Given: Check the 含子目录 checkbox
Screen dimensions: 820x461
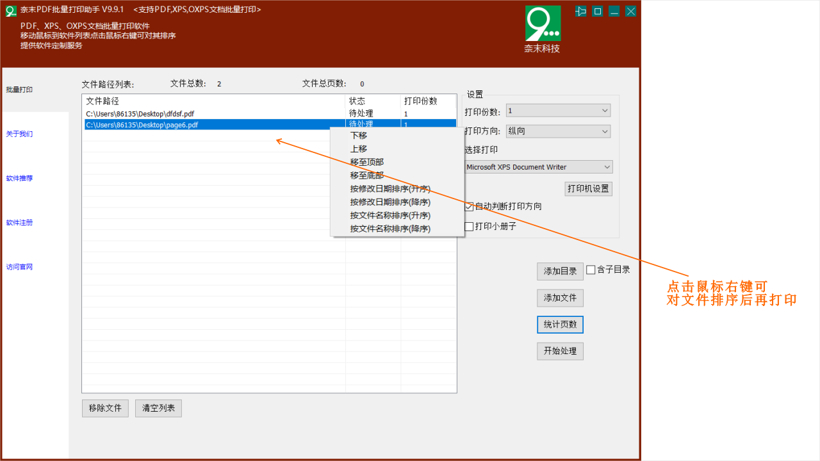Looking at the screenshot, I should pos(590,270).
